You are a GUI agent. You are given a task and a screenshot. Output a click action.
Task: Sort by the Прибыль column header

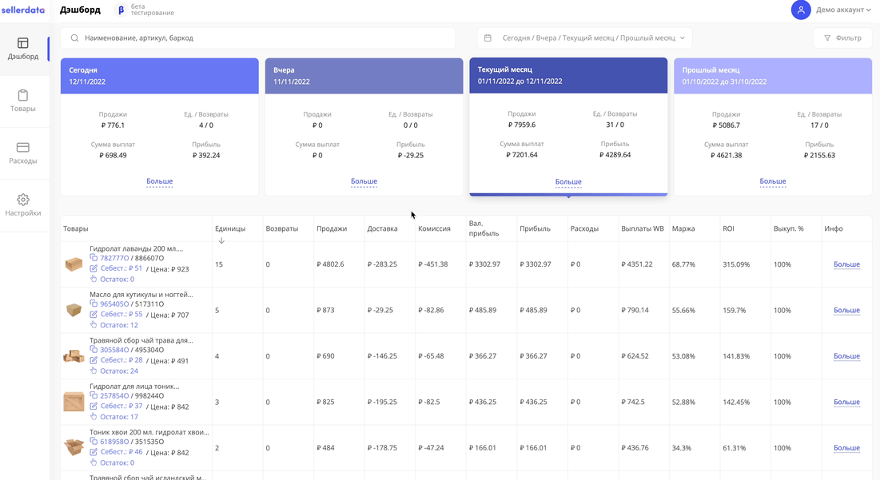click(535, 228)
